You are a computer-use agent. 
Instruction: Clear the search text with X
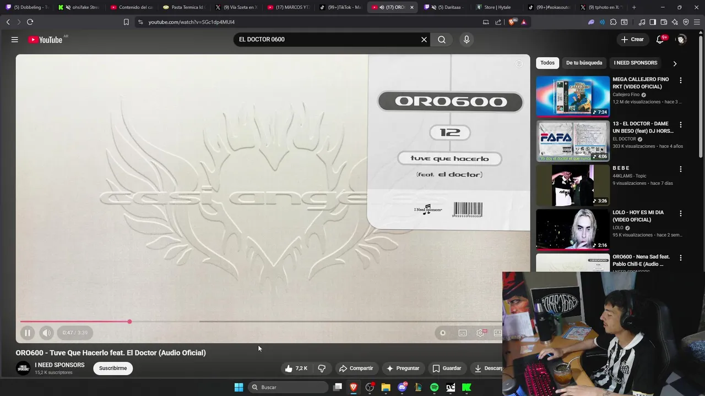(x=424, y=40)
